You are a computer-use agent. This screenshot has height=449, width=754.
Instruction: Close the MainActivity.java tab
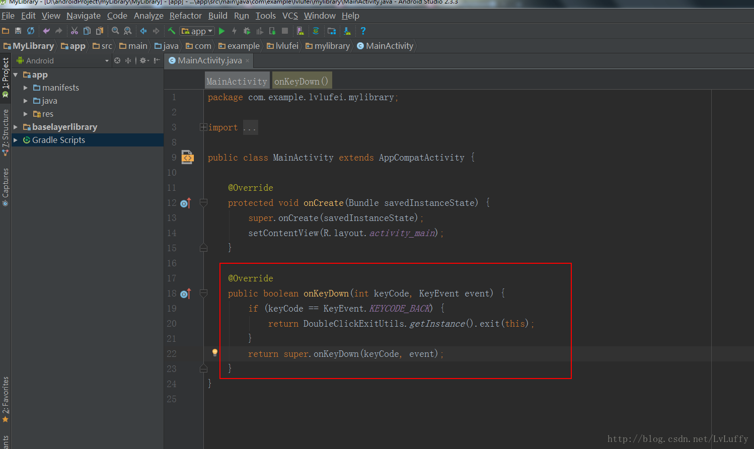(x=248, y=61)
